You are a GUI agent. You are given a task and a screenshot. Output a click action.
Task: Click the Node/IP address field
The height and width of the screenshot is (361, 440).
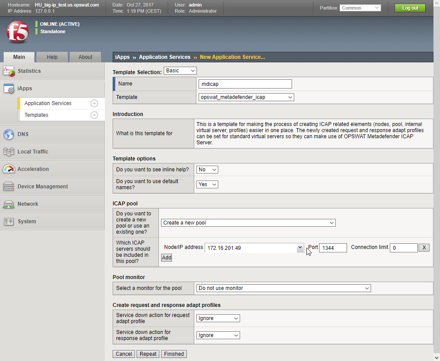[x=251, y=248]
